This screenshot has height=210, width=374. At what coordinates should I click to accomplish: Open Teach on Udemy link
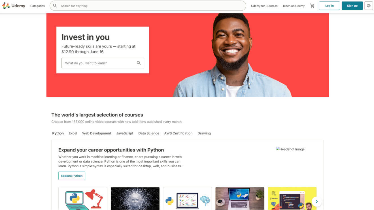pyautogui.click(x=294, y=6)
